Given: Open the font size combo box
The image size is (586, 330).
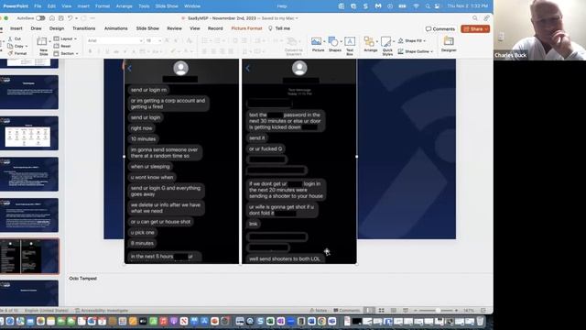Looking at the screenshot, I should click(153, 40).
